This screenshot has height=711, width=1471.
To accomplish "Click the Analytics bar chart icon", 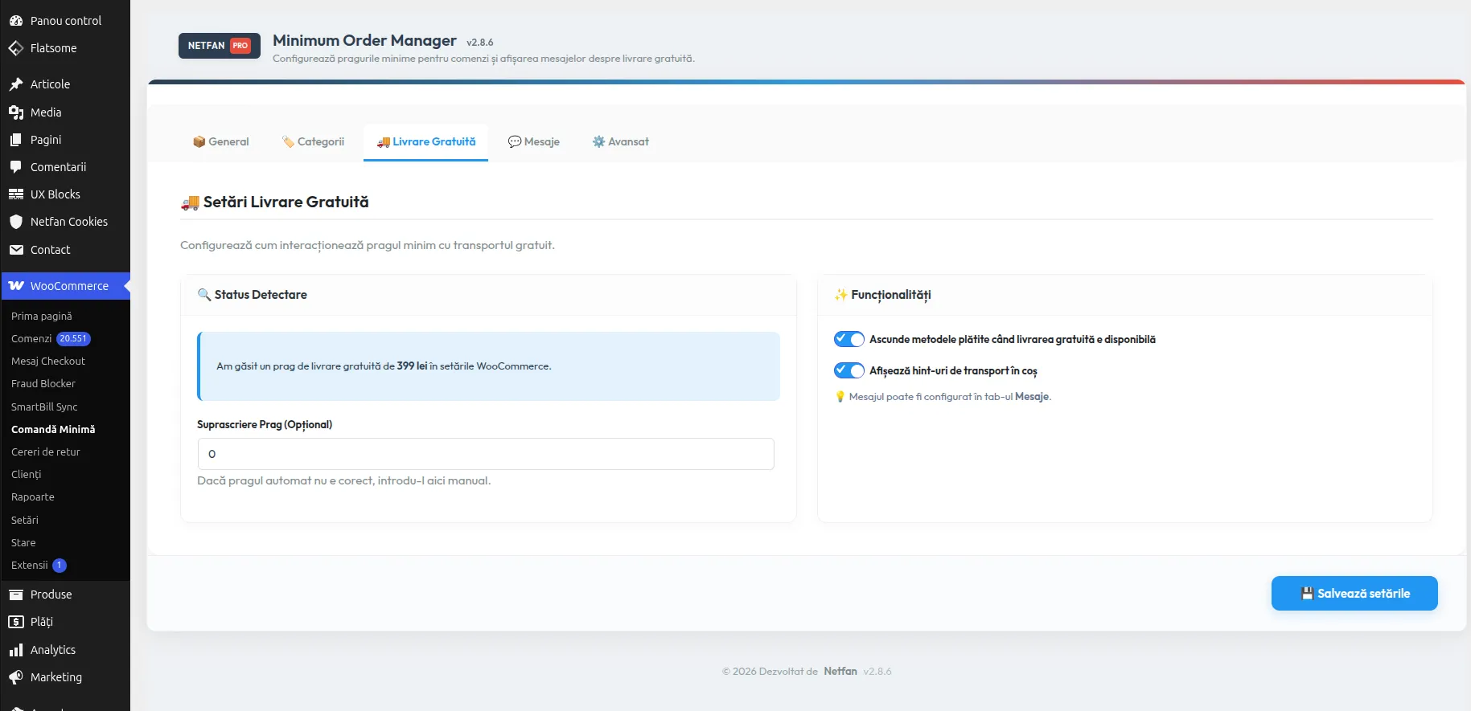I will coord(16,650).
